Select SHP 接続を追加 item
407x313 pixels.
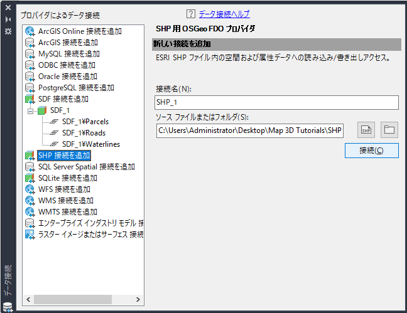click(64, 156)
